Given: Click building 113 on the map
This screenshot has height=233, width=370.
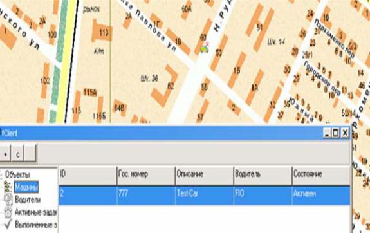Looking at the screenshot, I should (102, 32).
